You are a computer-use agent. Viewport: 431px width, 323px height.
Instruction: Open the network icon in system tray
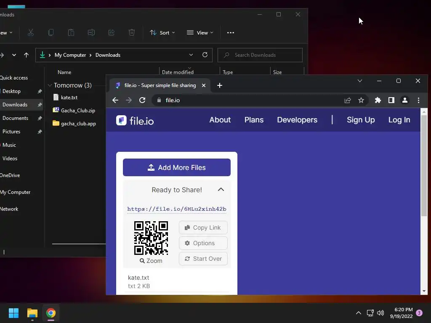(x=370, y=313)
